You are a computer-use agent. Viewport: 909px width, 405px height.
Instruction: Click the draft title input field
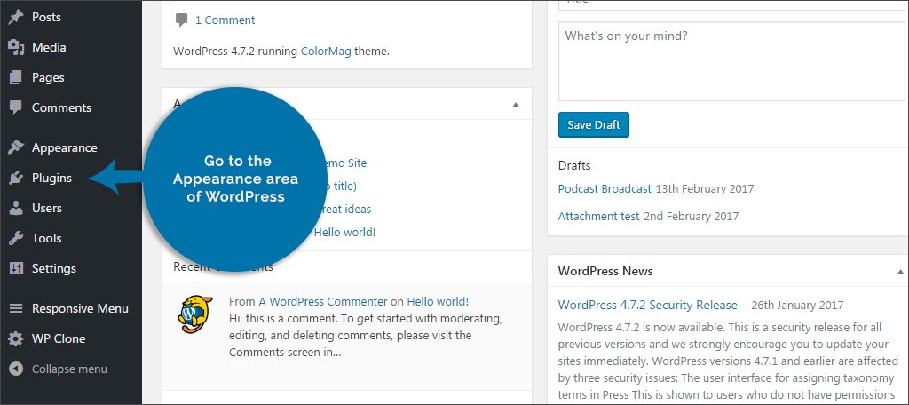[x=731, y=4]
